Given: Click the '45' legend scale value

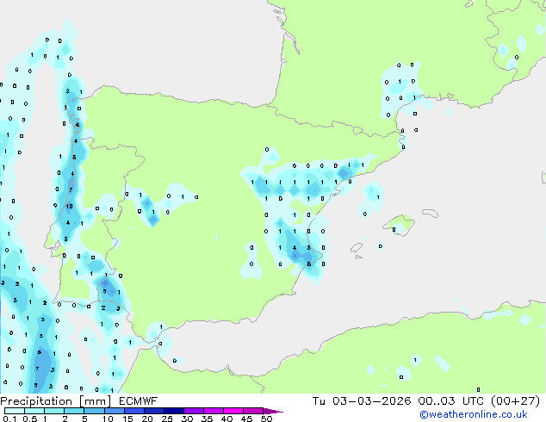Looking at the screenshot, I should (246, 419).
